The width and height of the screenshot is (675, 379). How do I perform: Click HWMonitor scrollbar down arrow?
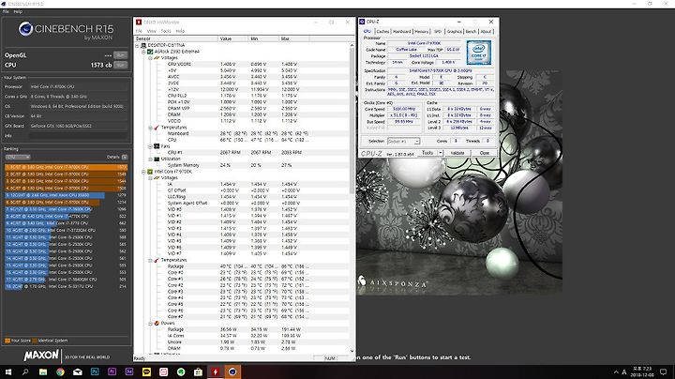(x=352, y=351)
